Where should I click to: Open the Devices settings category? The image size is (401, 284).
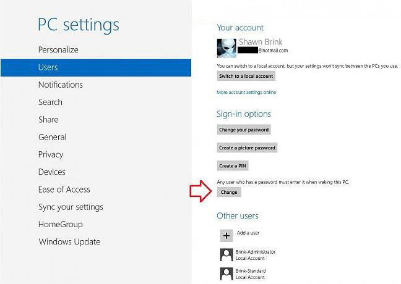tap(51, 172)
